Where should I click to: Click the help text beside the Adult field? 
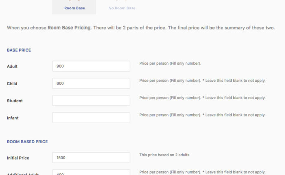(x=170, y=63)
